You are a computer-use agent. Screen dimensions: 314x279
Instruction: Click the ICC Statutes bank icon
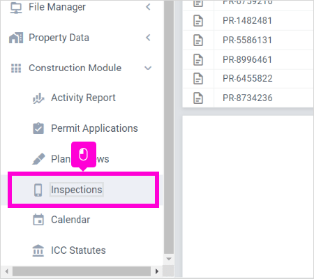point(38,250)
